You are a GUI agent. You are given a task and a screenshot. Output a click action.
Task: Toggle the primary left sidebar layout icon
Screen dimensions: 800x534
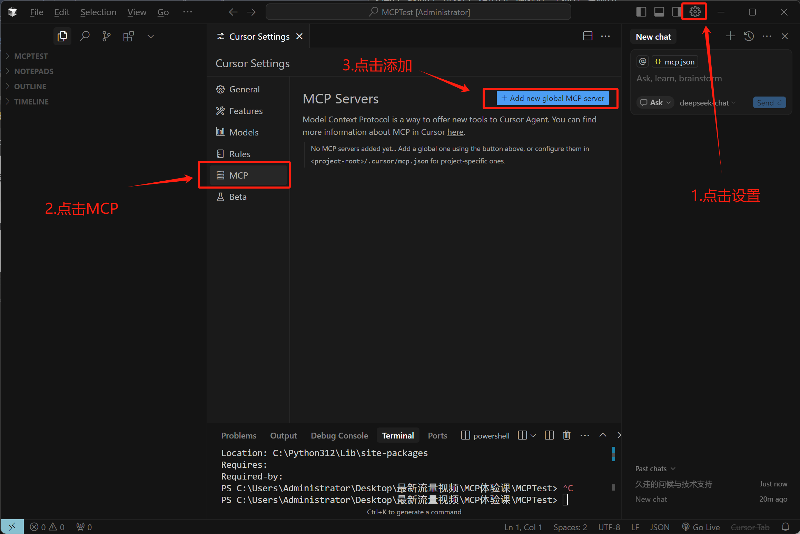[x=641, y=12]
